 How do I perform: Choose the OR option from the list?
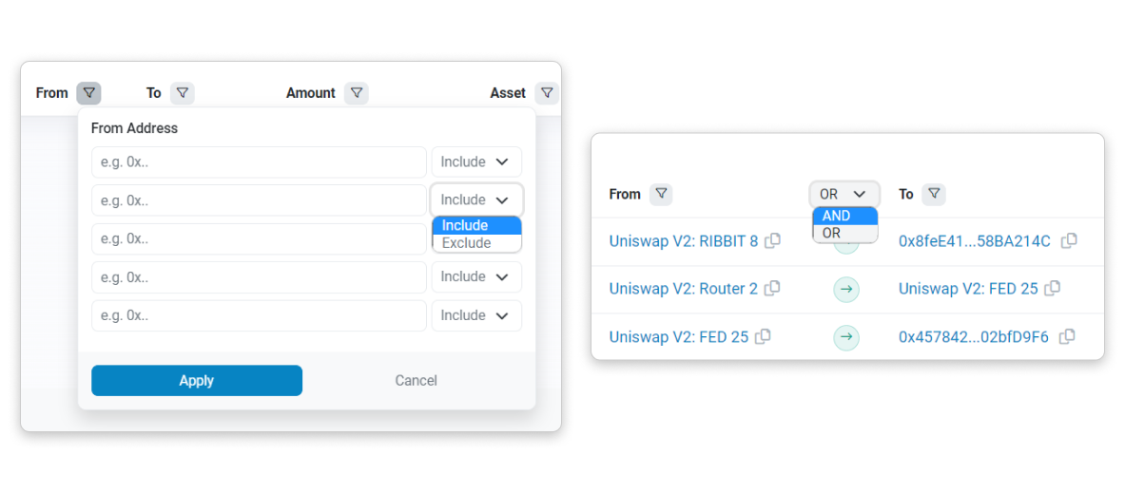[832, 233]
